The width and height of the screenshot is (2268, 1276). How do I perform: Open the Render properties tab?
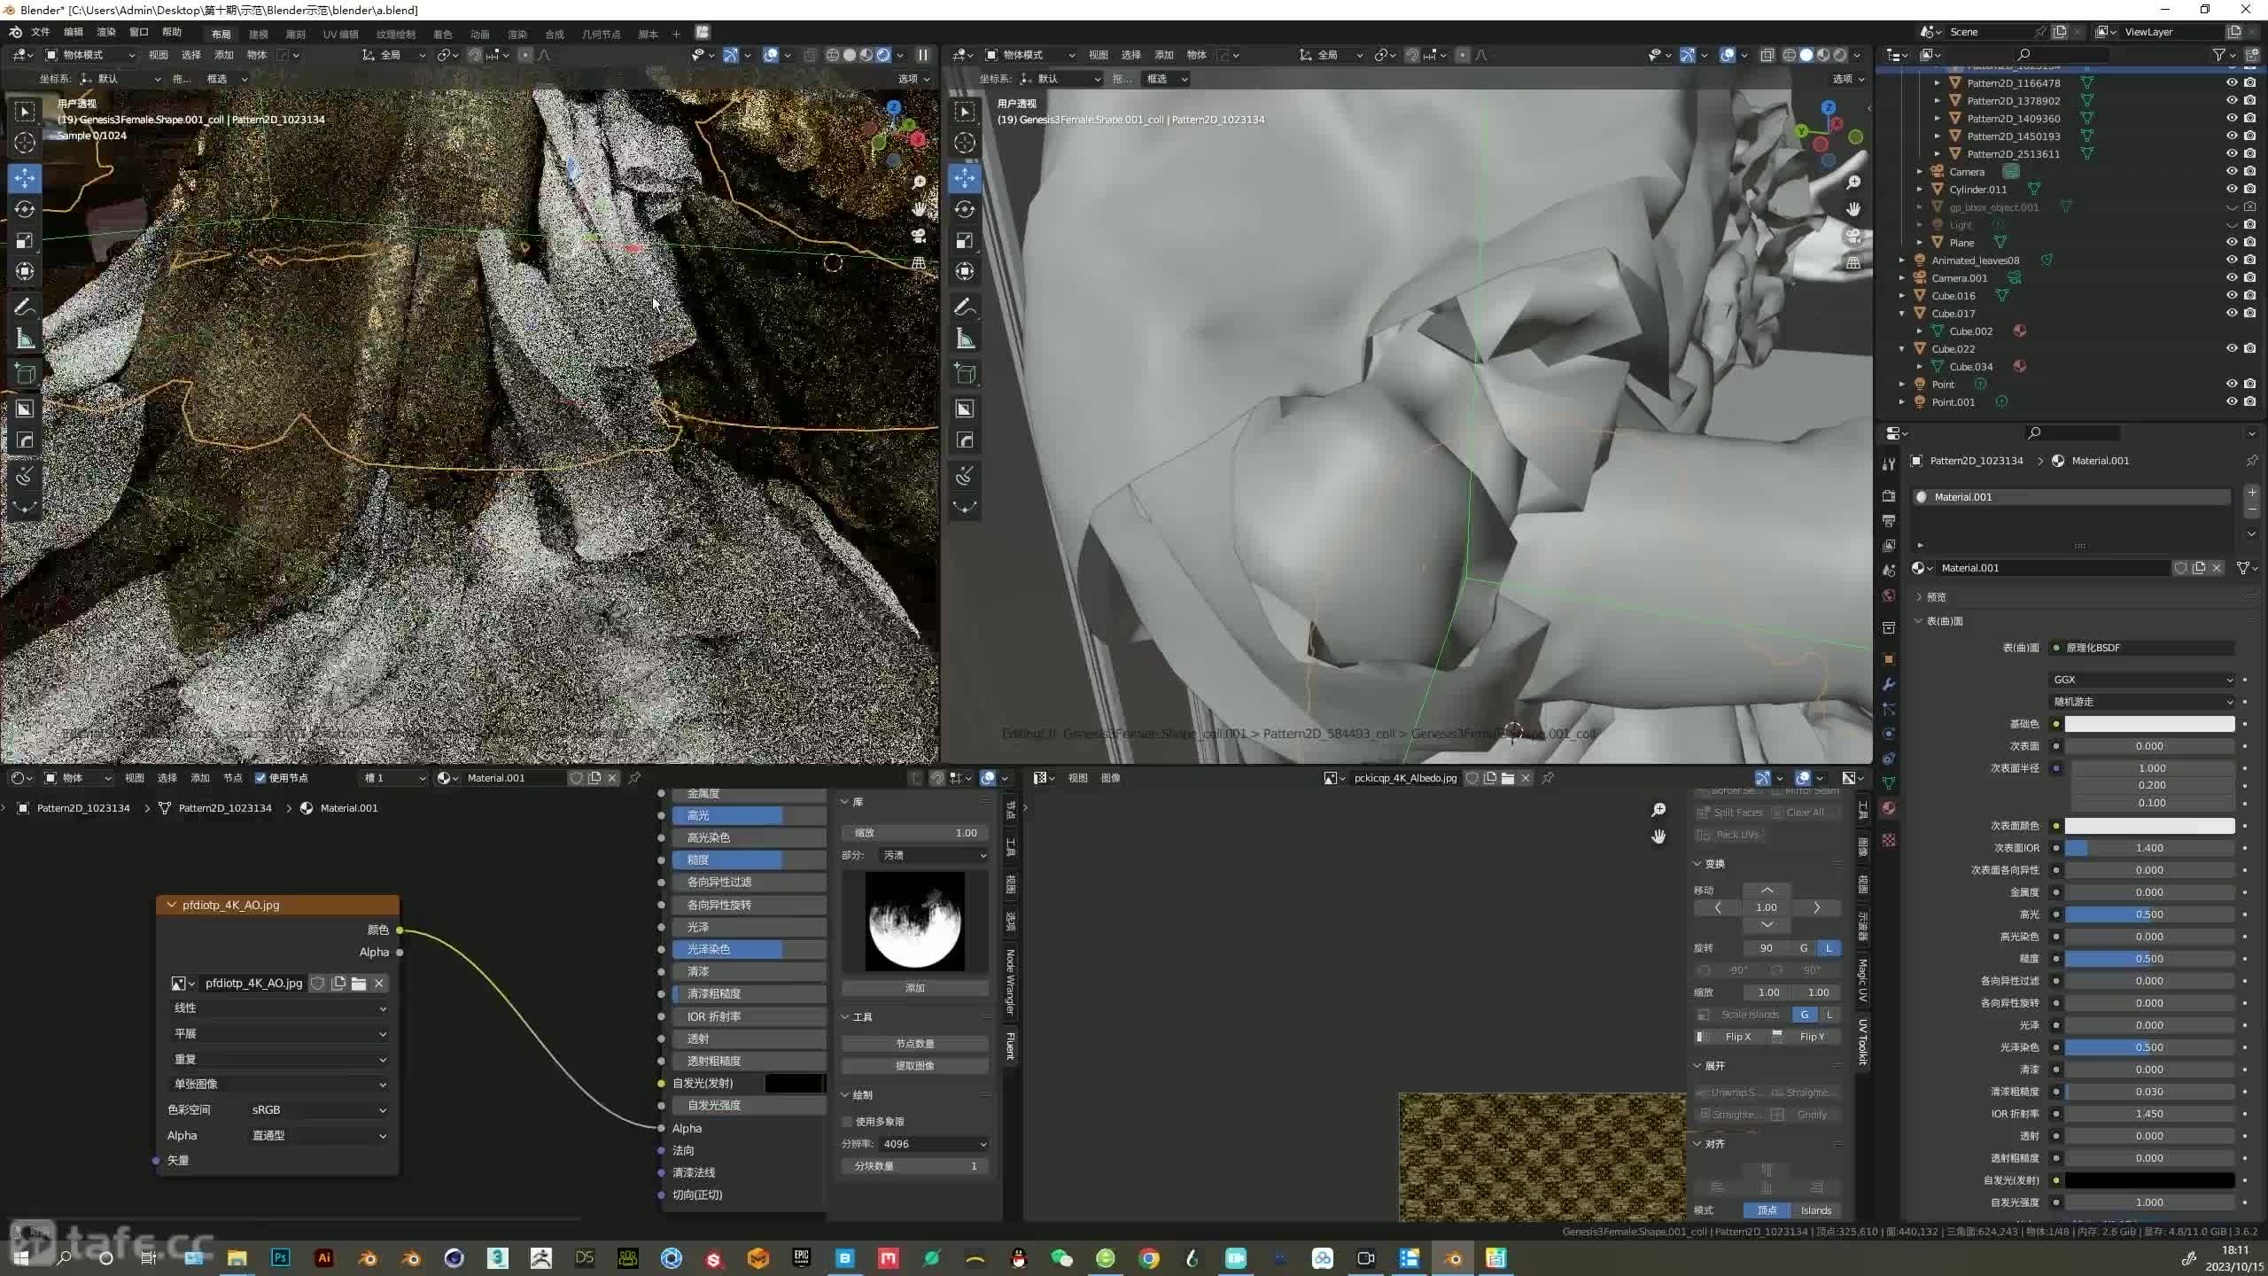pos(1889,496)
